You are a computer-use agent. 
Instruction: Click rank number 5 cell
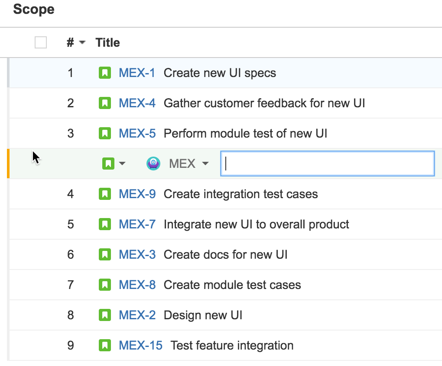coord(71,224)
